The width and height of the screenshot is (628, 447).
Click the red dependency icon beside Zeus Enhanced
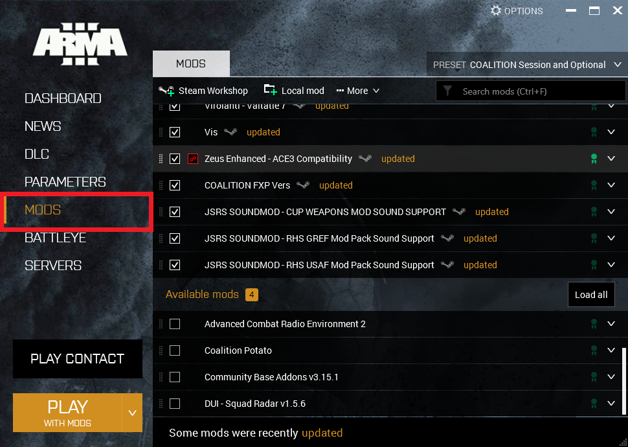(x=192, y=159)
